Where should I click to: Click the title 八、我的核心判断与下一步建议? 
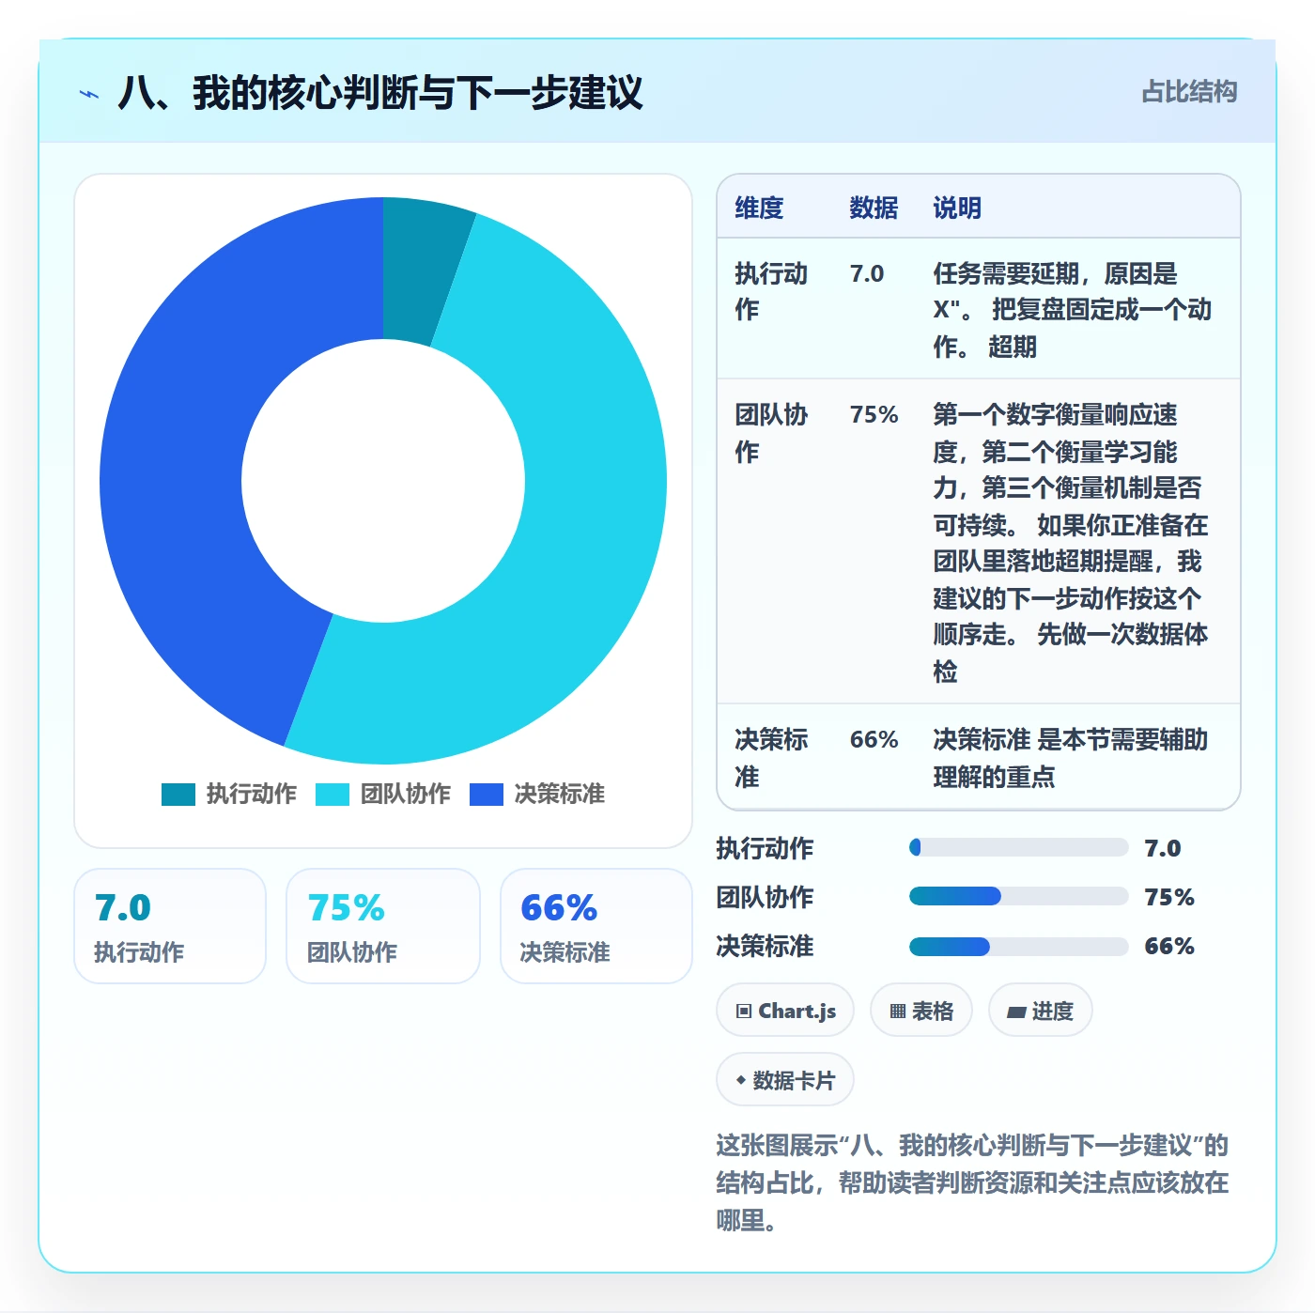pyautogui.click(x=380, y=93)
